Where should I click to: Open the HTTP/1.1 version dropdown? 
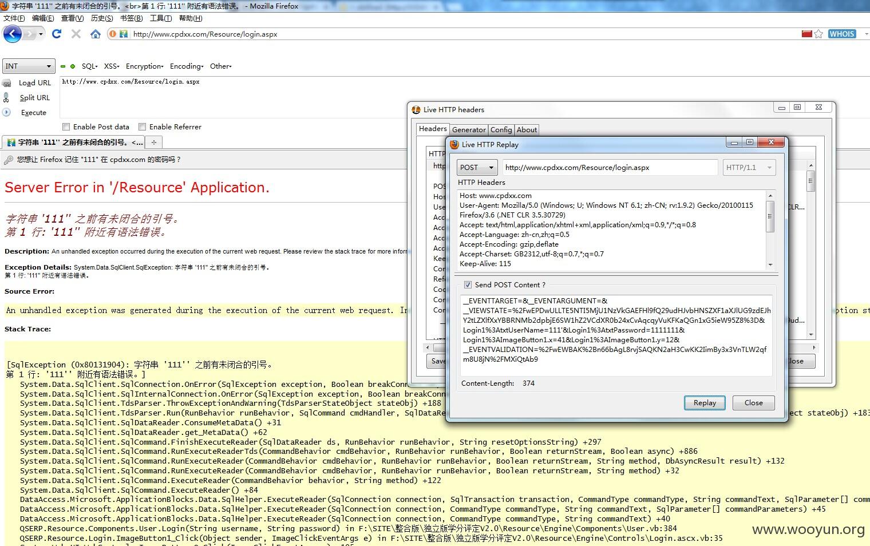pyautogui.click(x=749, y=168)
